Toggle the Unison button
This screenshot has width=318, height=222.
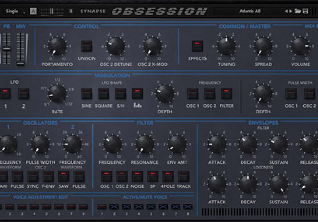[87, 46]
